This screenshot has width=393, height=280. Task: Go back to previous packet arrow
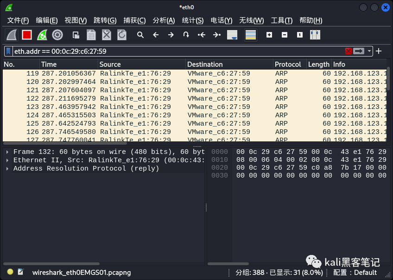click(x=156, y=35)
